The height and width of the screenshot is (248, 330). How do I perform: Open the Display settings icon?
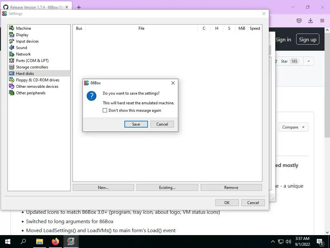[12, 35]
